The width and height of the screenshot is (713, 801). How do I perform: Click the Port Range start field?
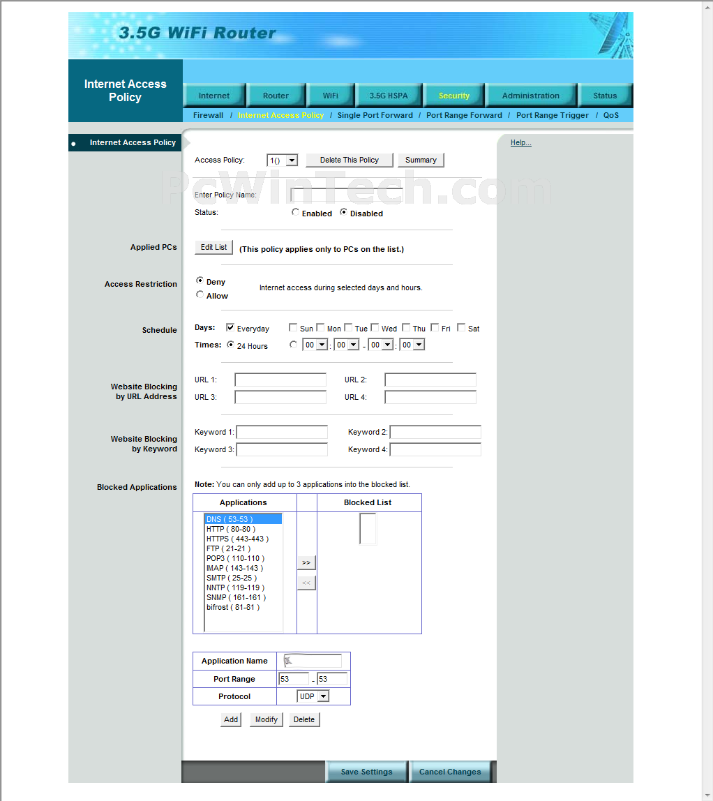pos(294,679)
